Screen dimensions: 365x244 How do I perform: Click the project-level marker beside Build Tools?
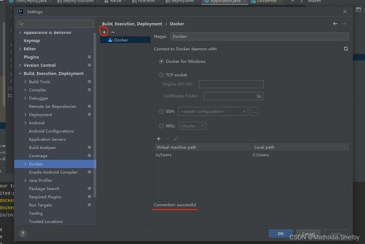coord(89,82)
